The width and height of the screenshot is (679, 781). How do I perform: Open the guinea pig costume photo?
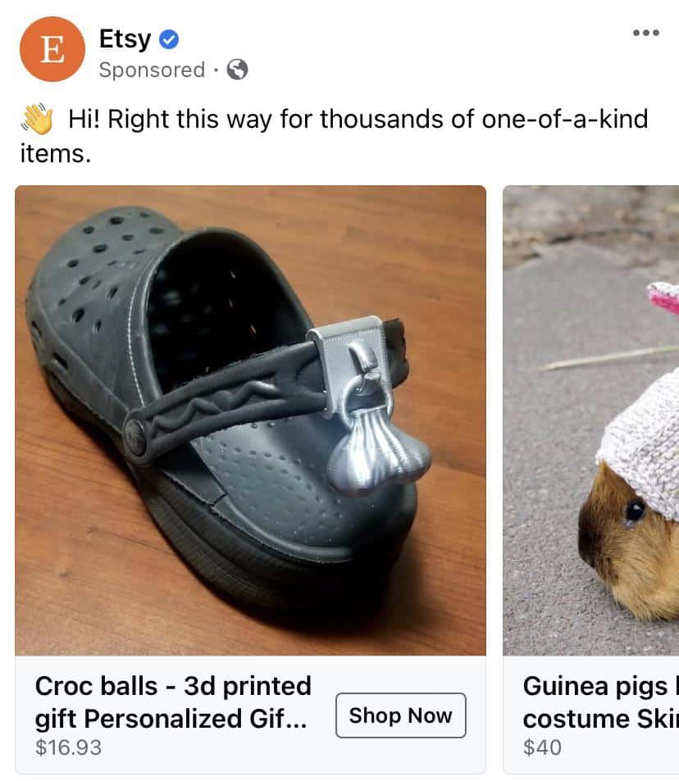590,420
